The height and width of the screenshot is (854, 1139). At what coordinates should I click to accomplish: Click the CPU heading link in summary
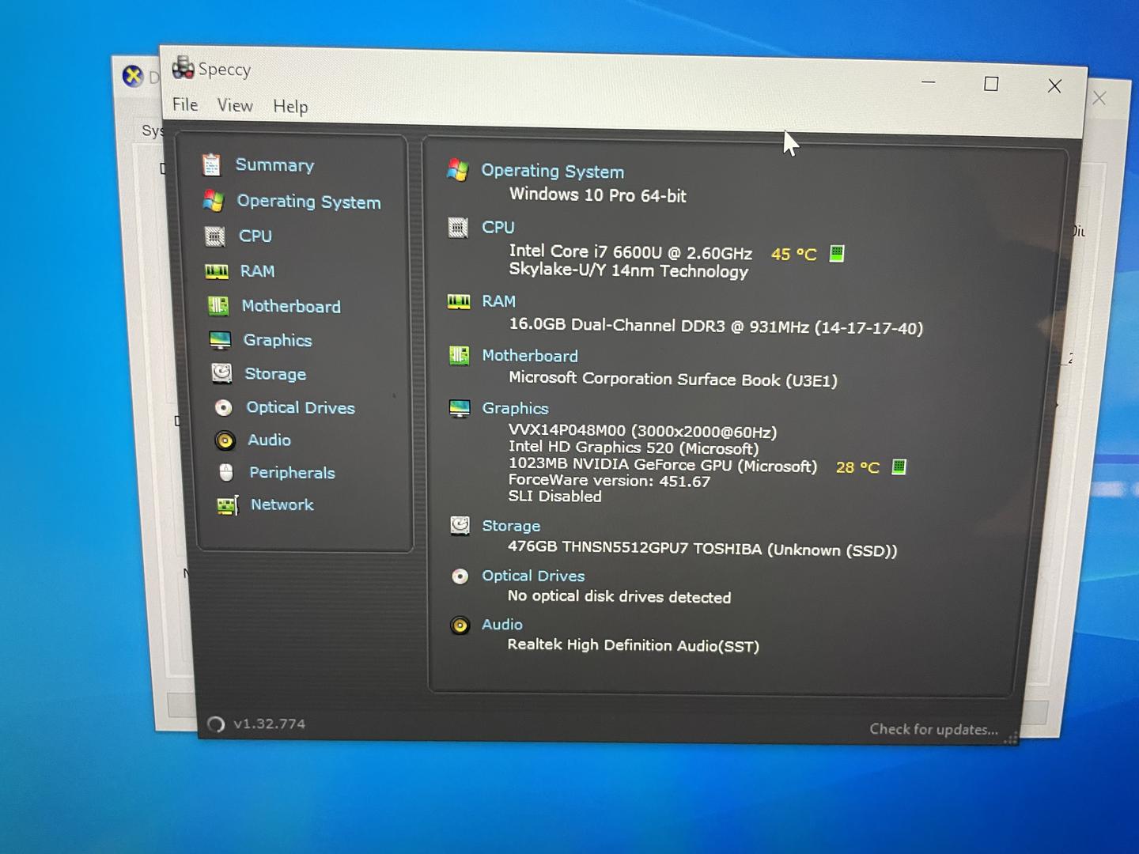coord(498,228)
